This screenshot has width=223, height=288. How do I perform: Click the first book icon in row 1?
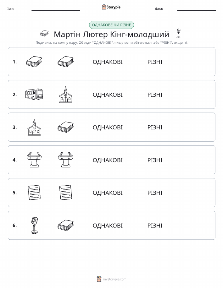coord(34,62)
